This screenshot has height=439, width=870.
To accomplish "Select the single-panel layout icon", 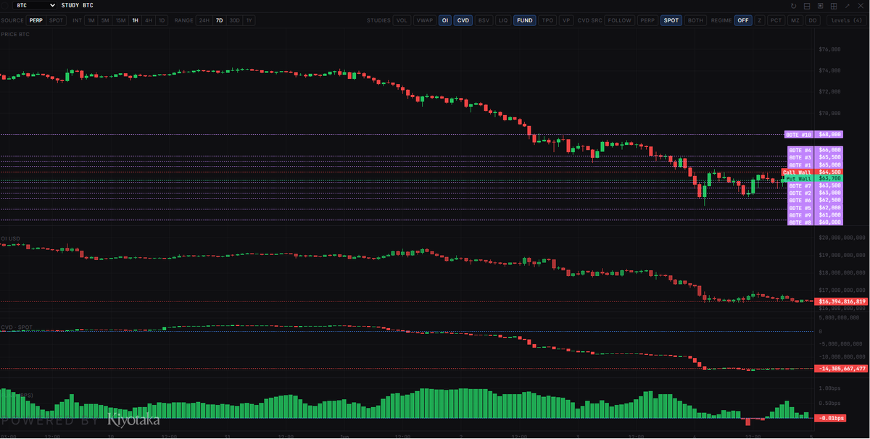I will (820, 6).
